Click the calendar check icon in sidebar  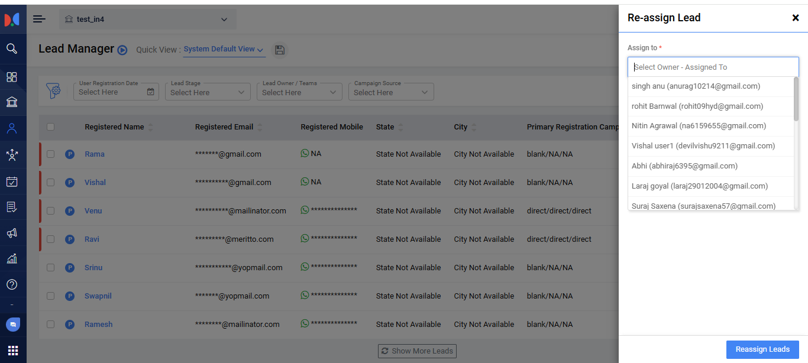tap(12, 181)
